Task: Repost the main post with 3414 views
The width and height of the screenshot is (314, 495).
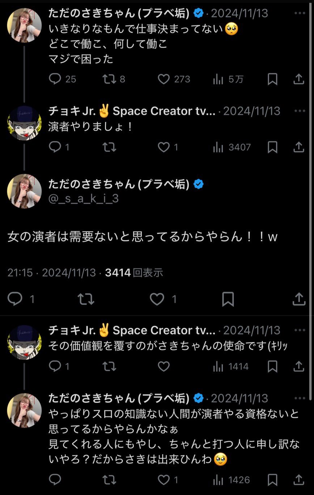Action: pos(86,299)
